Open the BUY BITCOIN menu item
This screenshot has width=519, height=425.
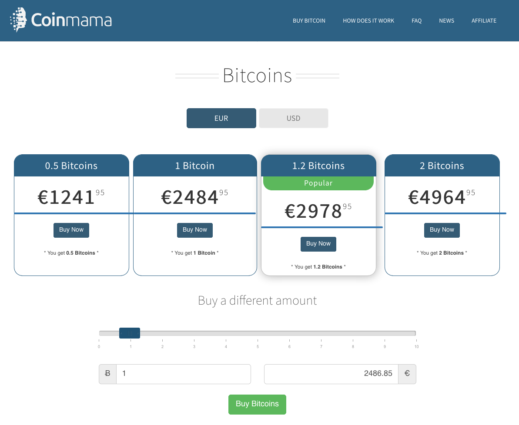[x=309, y=20]
